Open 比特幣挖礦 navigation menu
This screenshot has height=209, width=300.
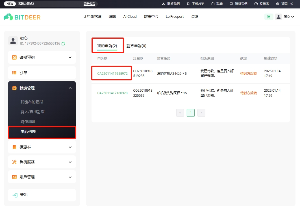92,17
